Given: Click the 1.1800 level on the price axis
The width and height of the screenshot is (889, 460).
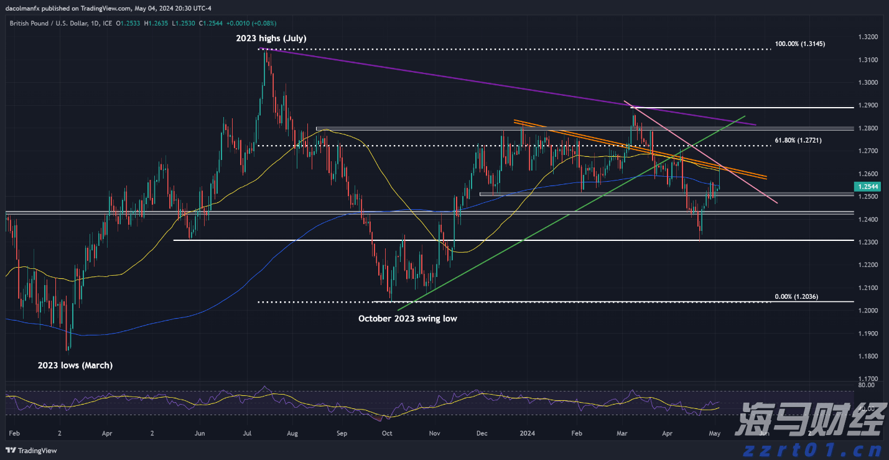Looking at the screenshot, I should [x=868, y=356].
